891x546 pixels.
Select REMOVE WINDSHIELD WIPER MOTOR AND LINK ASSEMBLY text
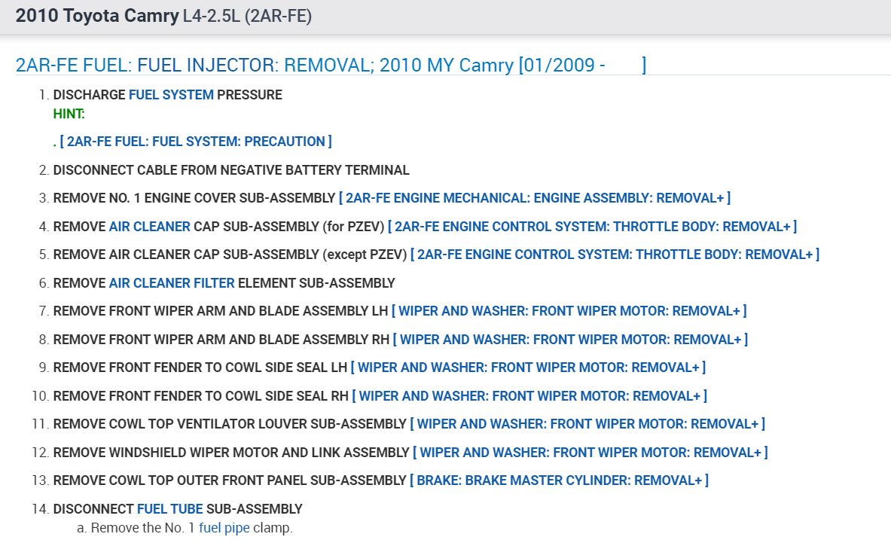pos(231,453)
